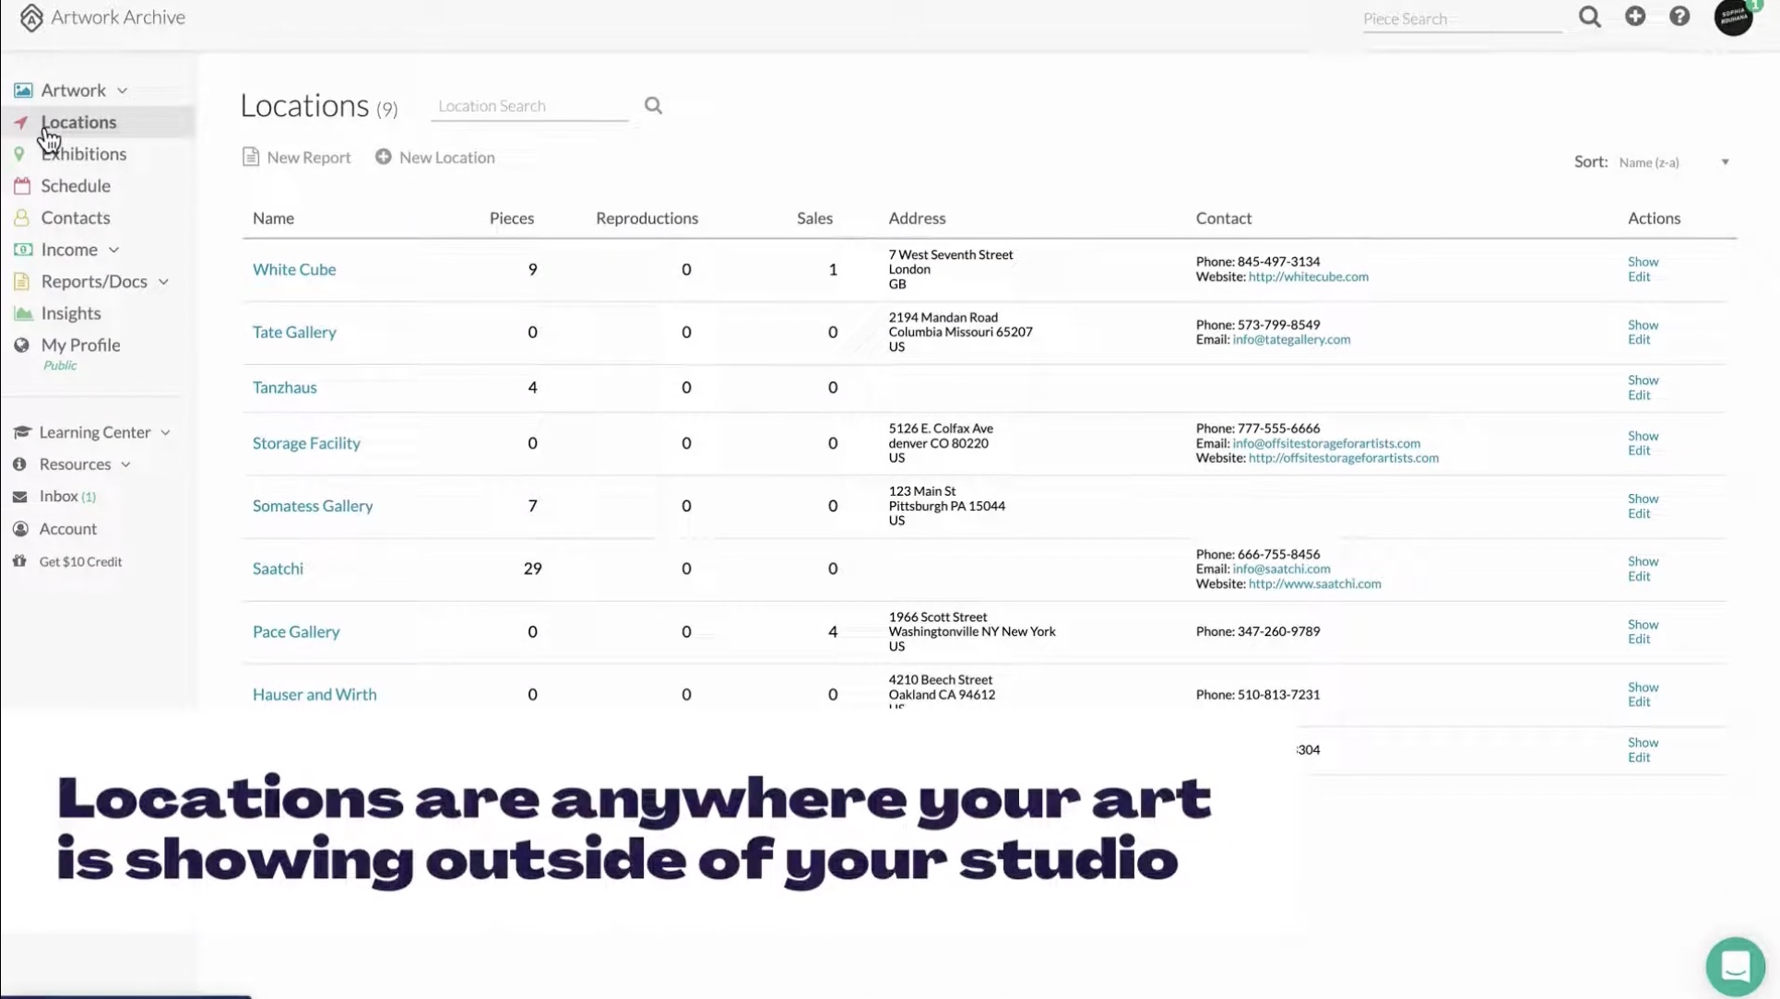Click the Inbox envelope icon
This screenshot has height=999, width=1780.
coord(19,497)
